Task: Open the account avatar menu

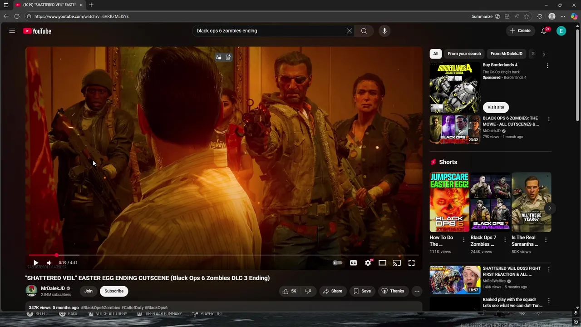Action: [561, 31]
